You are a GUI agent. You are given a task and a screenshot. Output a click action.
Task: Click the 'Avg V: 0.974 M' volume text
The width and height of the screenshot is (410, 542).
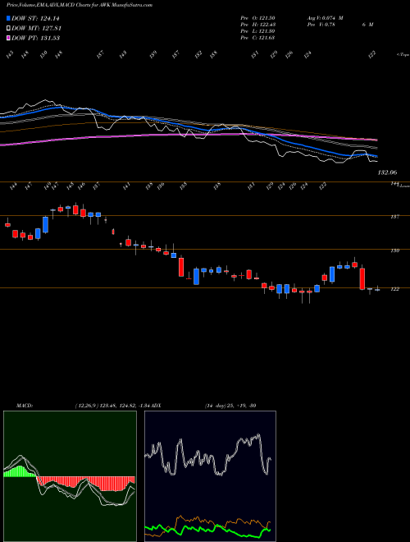(x=325, y=18)
